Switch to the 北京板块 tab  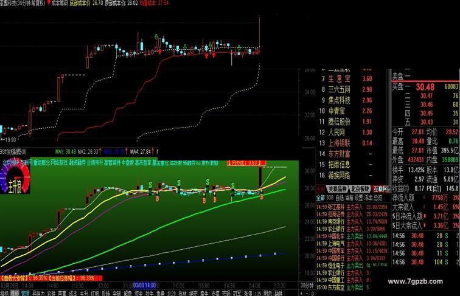point(360,189)
